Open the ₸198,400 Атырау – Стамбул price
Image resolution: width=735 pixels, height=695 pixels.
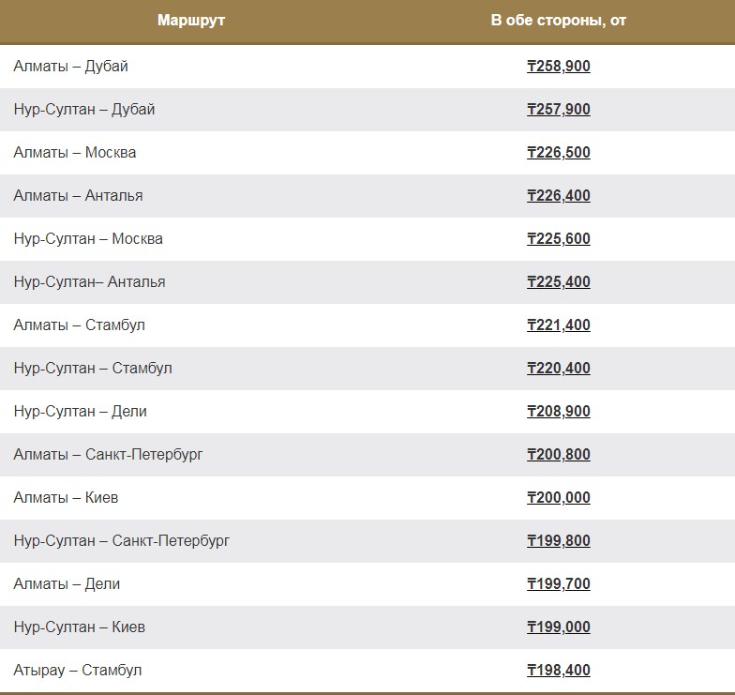[x=559, y=671]
